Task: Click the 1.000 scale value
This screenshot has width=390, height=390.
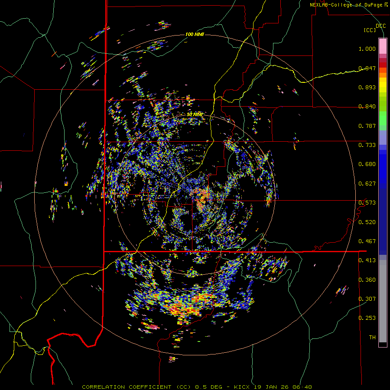Action: pyautogui.click(x=367, y=49)
